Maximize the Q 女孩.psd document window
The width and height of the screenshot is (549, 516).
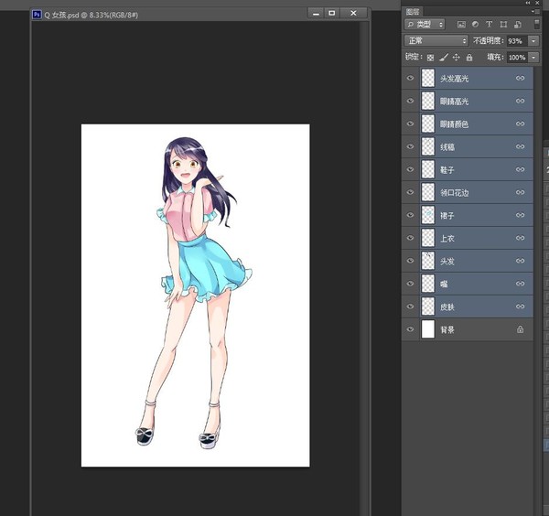coord(331,13)
